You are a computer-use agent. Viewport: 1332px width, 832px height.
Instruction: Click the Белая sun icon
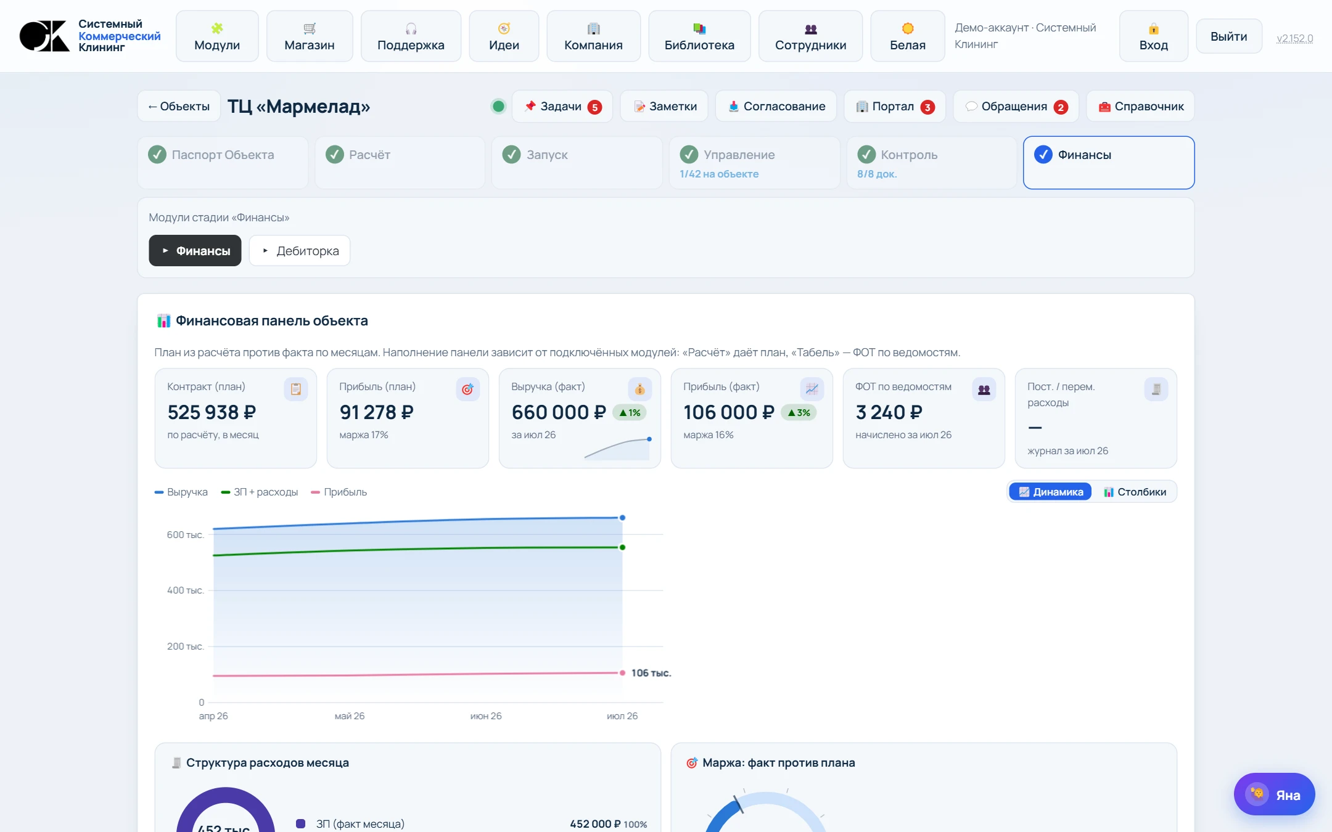click(908, 28)
